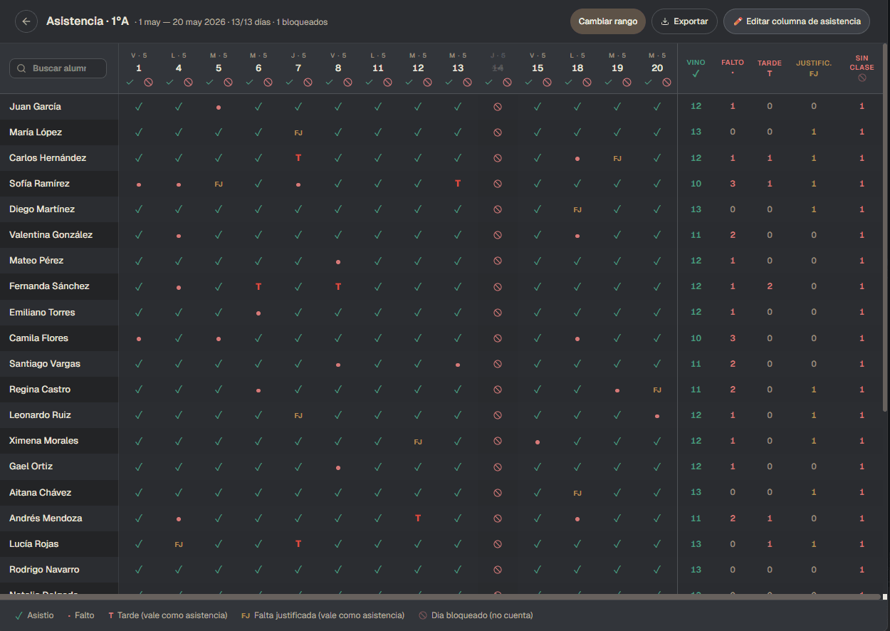The image size is (890, 631).
Task: Toggle Sofía Ramírez's attendance on day 1
Action: (139, 184)
